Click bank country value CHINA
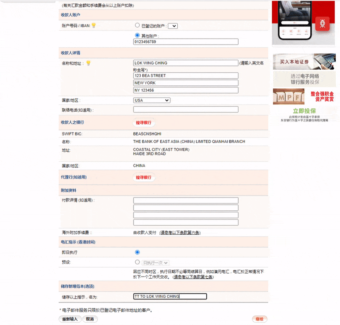 click(x=139, y=166)
